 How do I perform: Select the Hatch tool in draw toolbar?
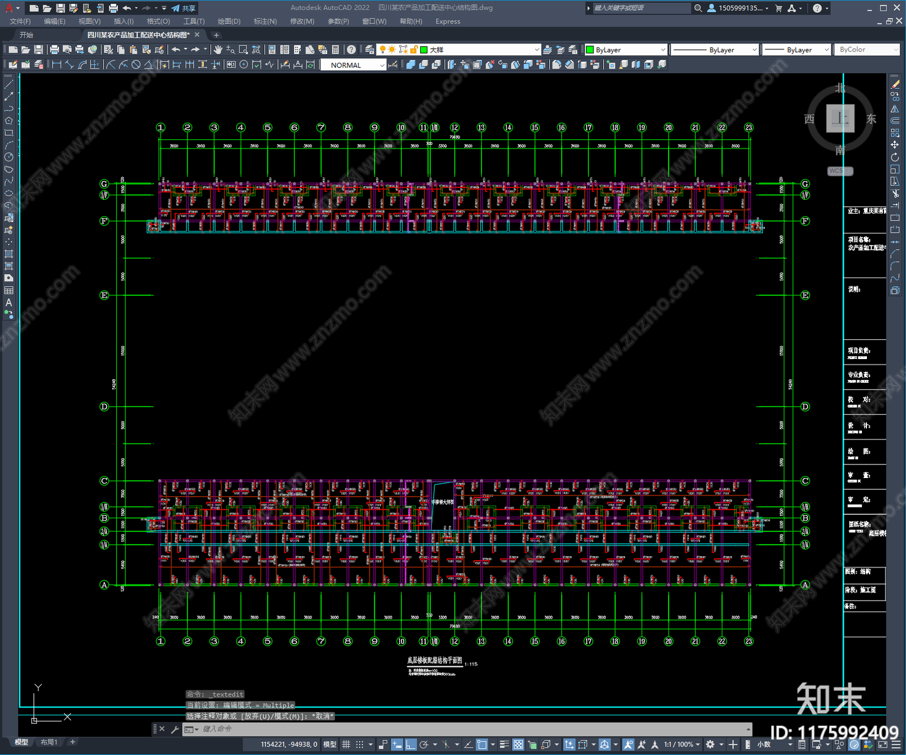8,254
